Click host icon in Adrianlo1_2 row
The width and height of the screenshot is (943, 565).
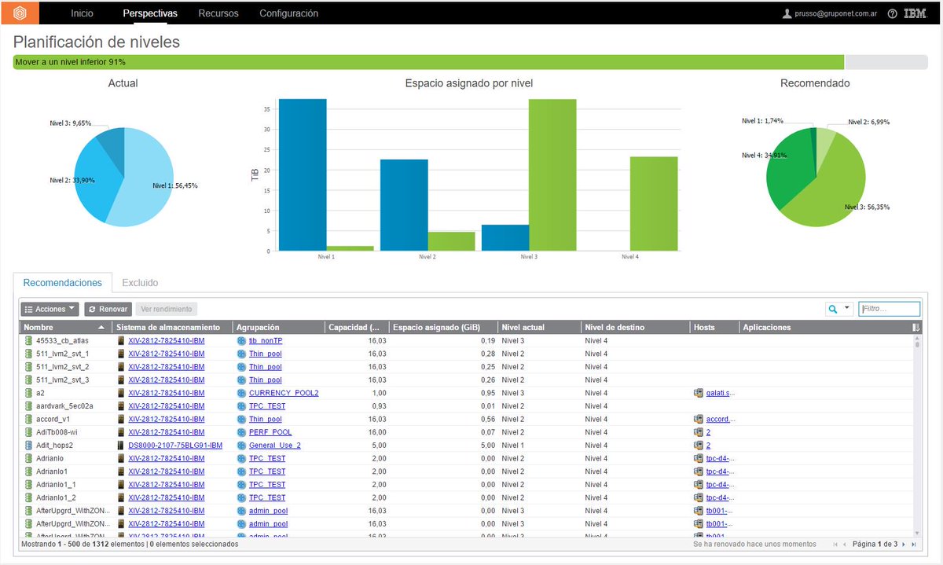[x=698, y=497]
